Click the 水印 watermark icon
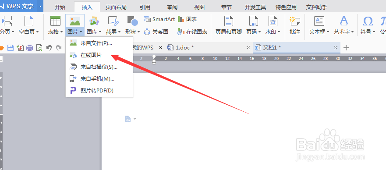Image resolution: width=386 pixels, height=170 pixels. coord(273,21)
